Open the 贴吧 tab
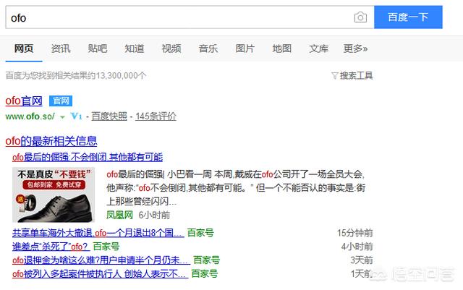Image resolution: width=463 pixels, height=290 pixels. (98, 48)
